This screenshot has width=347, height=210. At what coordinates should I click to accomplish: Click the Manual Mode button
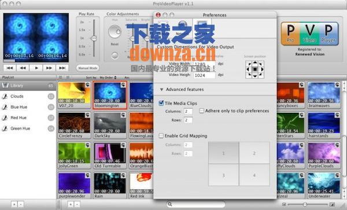[88, 68]
